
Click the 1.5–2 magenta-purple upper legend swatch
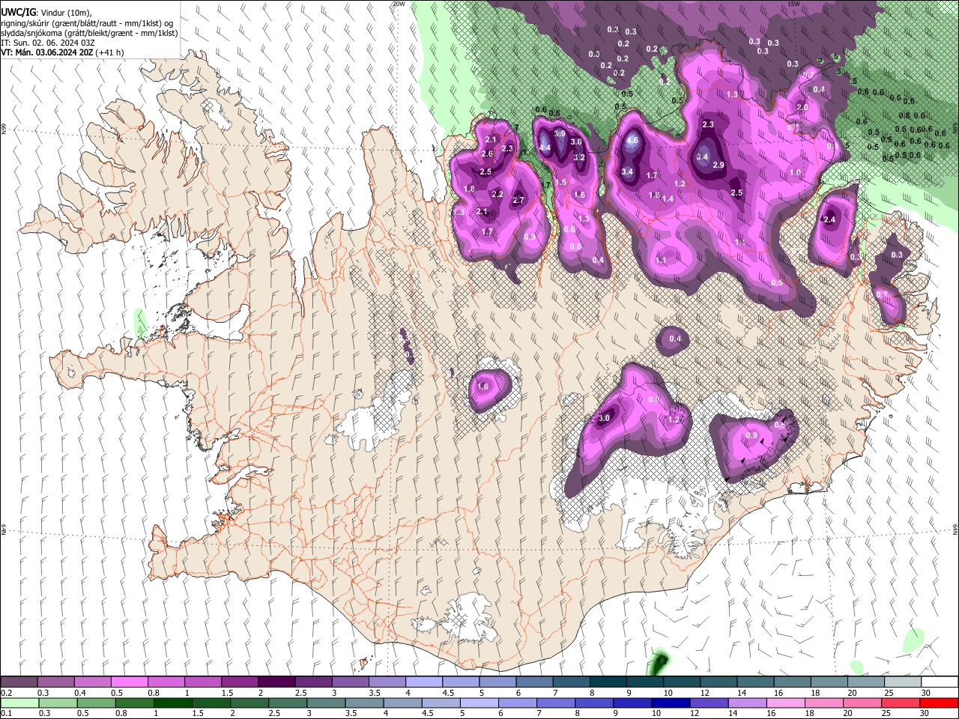pyautogui.click(x=239, y=682)
